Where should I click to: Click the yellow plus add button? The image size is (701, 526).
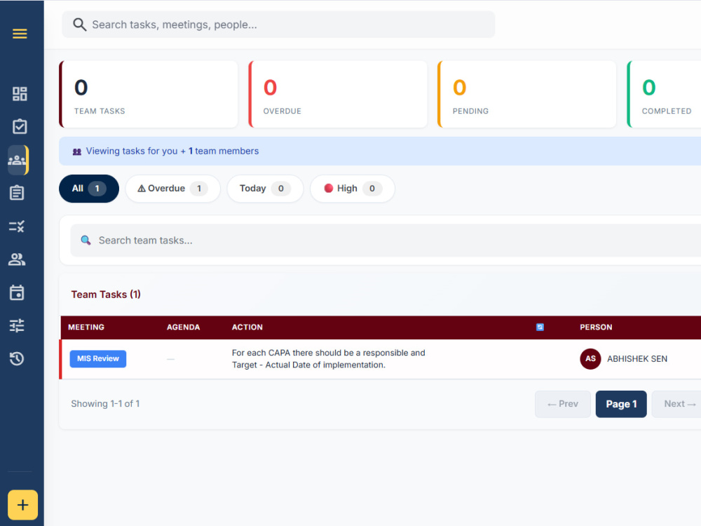pos(23,505)
